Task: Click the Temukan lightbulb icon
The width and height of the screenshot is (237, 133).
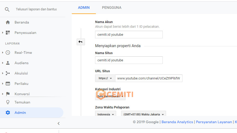Action: pos(8,102)
